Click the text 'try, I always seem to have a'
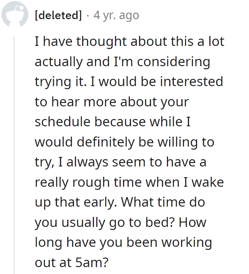 (x=120, y=162)
